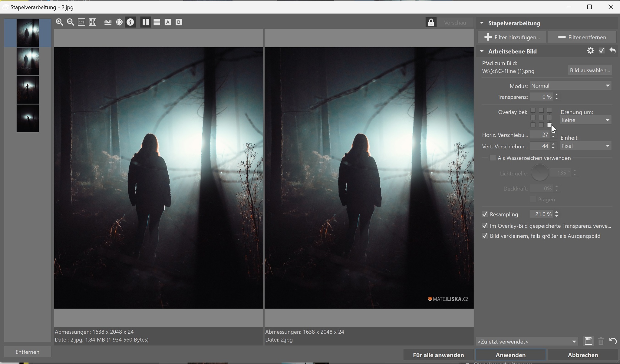
Task: Select the third thumbnail in the left strip
Action: [x=28, y=90]
